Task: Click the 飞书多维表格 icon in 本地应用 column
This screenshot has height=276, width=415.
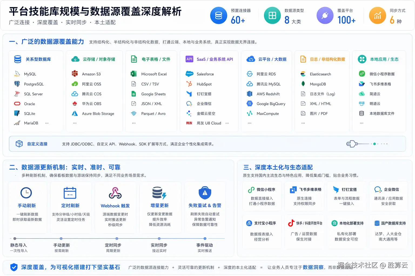Action: coord(362,84)
